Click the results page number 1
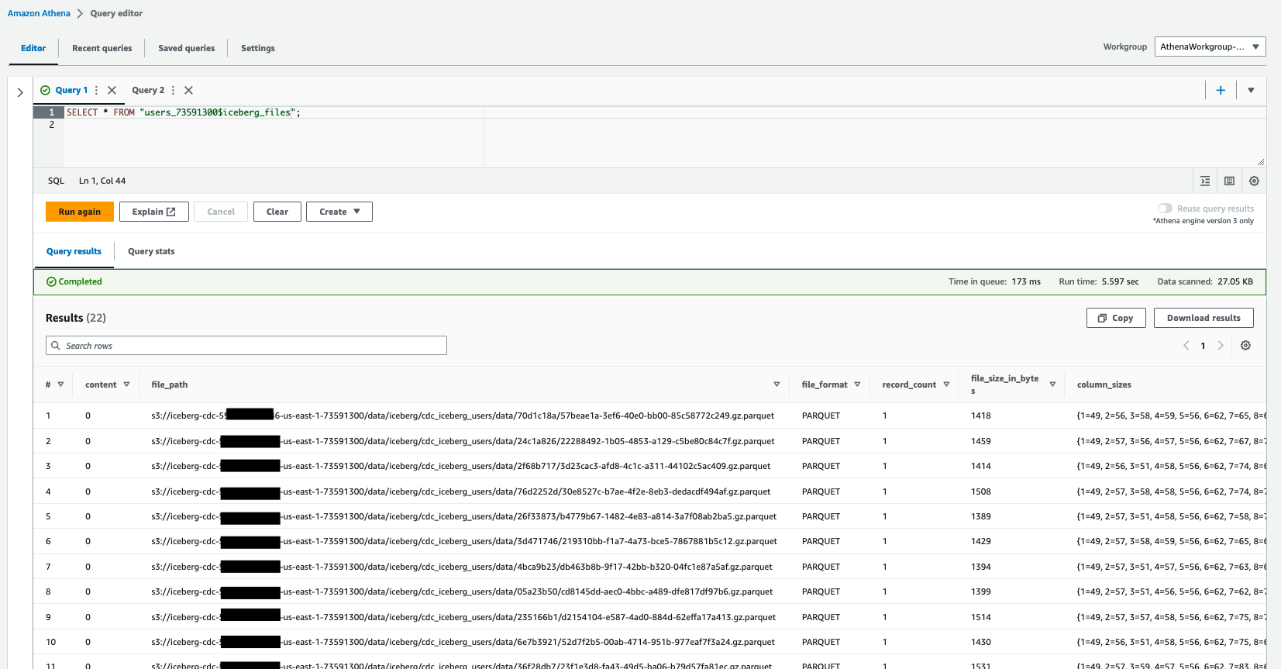 tap(1203, 346)
